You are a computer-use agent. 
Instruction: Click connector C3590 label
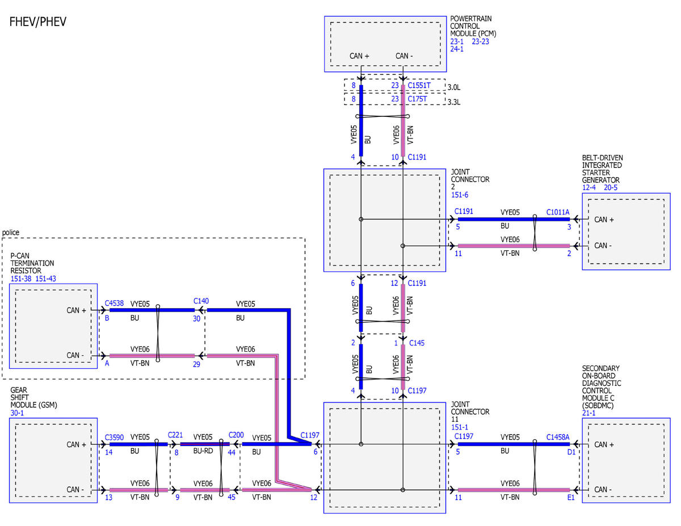(115, 437)
